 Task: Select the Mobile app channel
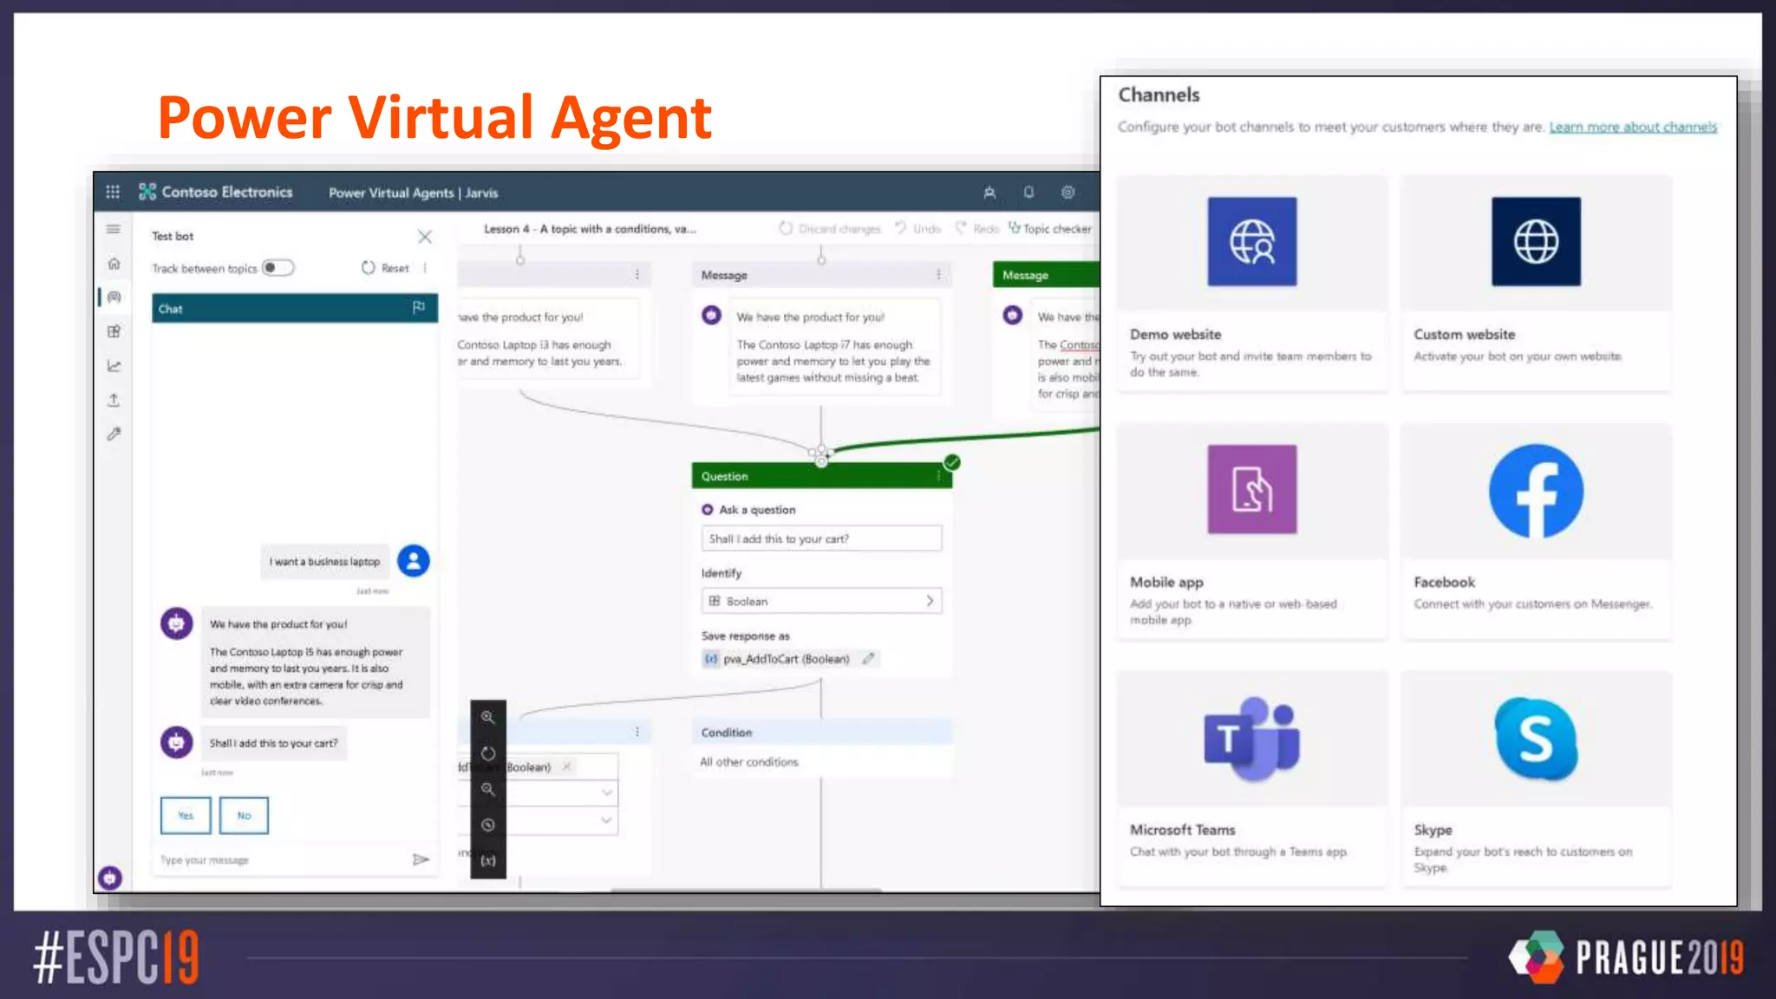click(x=1252, y=532)
